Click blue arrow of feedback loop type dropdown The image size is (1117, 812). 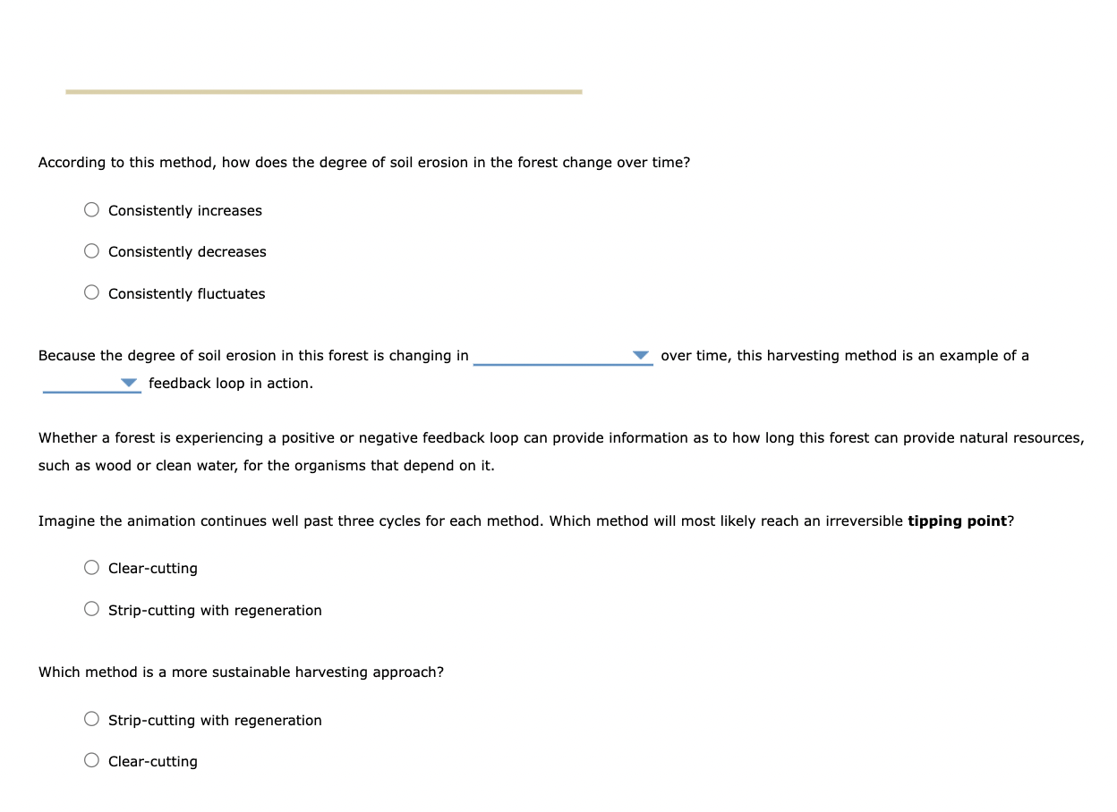click(130, 383)
